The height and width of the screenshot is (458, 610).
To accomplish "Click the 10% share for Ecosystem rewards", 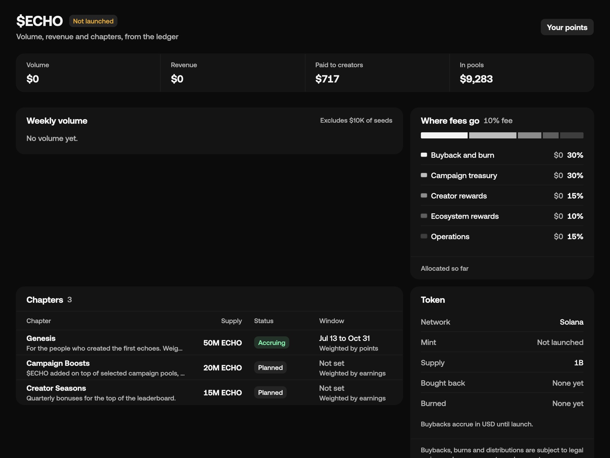I will [x=575, y=216].
